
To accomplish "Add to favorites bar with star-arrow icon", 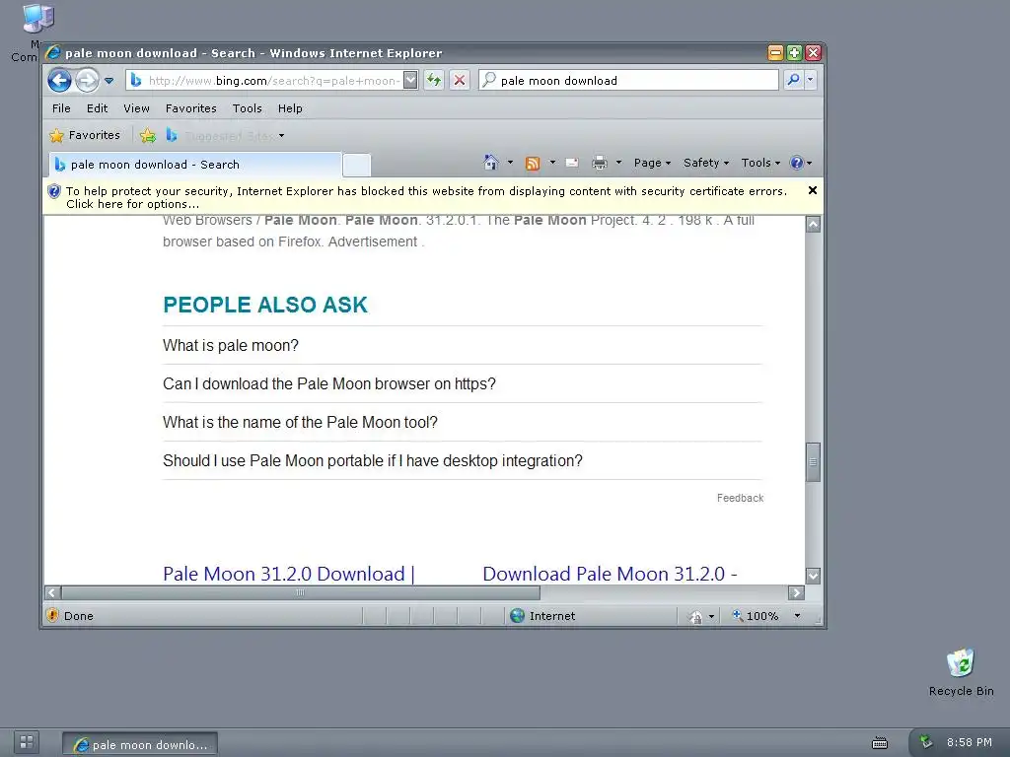I will [148, 135].
